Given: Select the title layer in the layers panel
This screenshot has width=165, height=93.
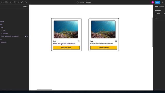Looking at the screenshot, I should coord(2,27).
